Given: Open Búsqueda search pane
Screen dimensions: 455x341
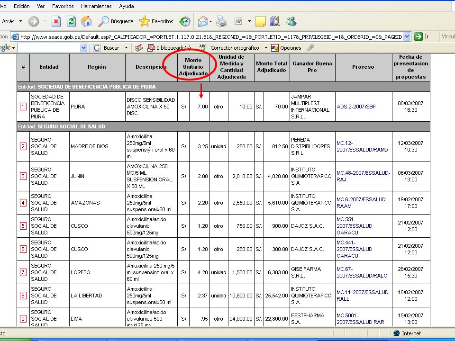Looking at the screenshot, I should (116, 21).
